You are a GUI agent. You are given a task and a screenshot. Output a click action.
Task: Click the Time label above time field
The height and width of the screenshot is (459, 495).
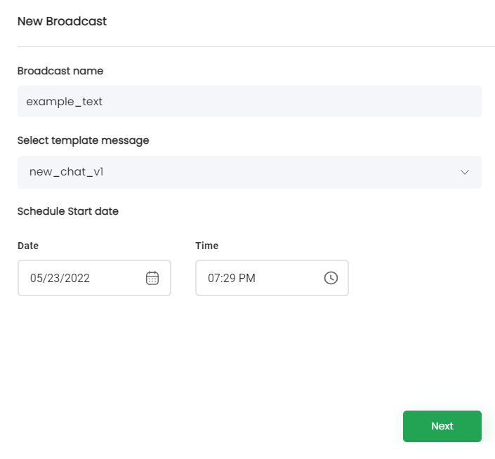[x=206, y=246]
